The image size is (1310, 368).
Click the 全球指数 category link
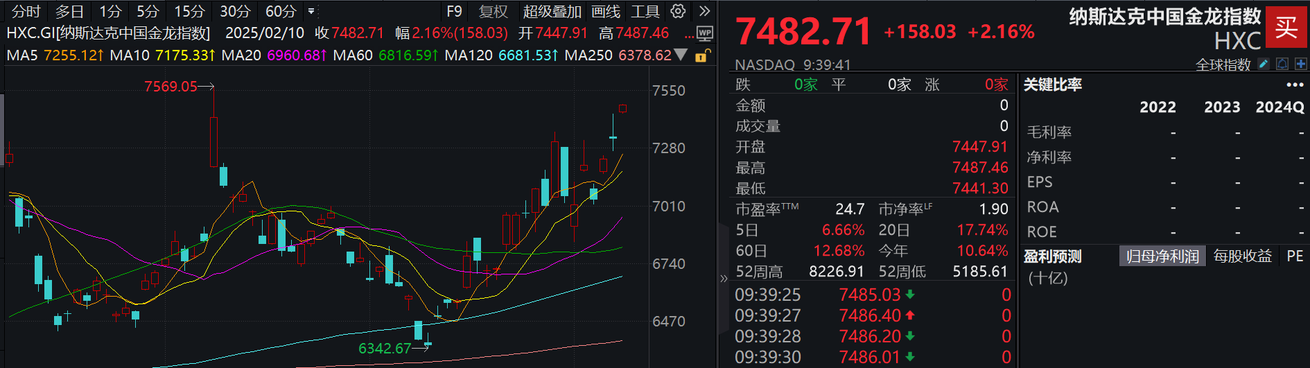click(1223, 64)
